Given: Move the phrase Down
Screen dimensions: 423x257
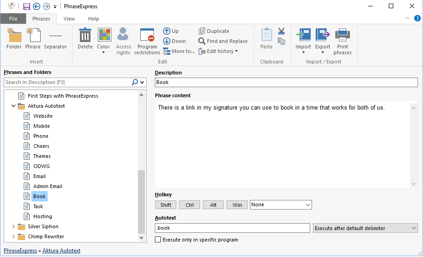Looking at the screenshot, I should (174, 41).
